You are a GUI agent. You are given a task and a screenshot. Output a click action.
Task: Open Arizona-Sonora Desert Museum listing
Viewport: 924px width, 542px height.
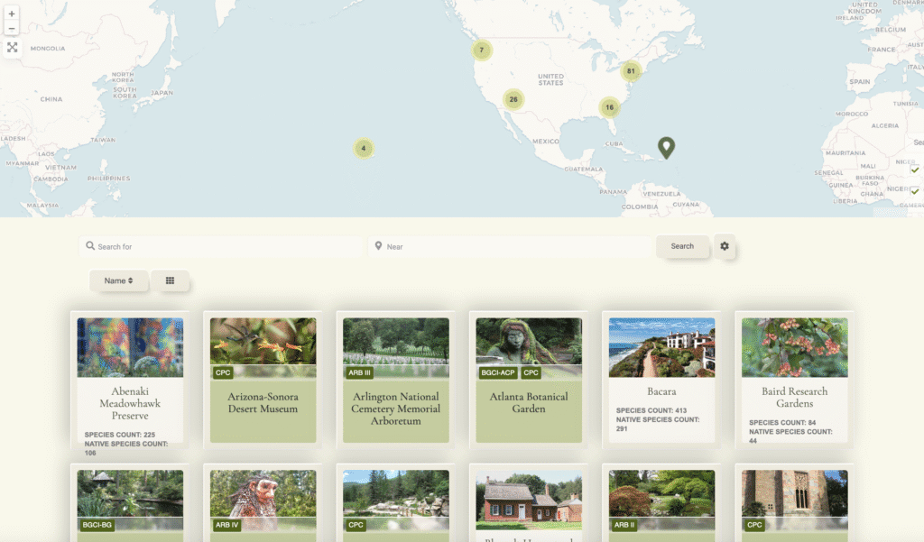click(263, 402)
